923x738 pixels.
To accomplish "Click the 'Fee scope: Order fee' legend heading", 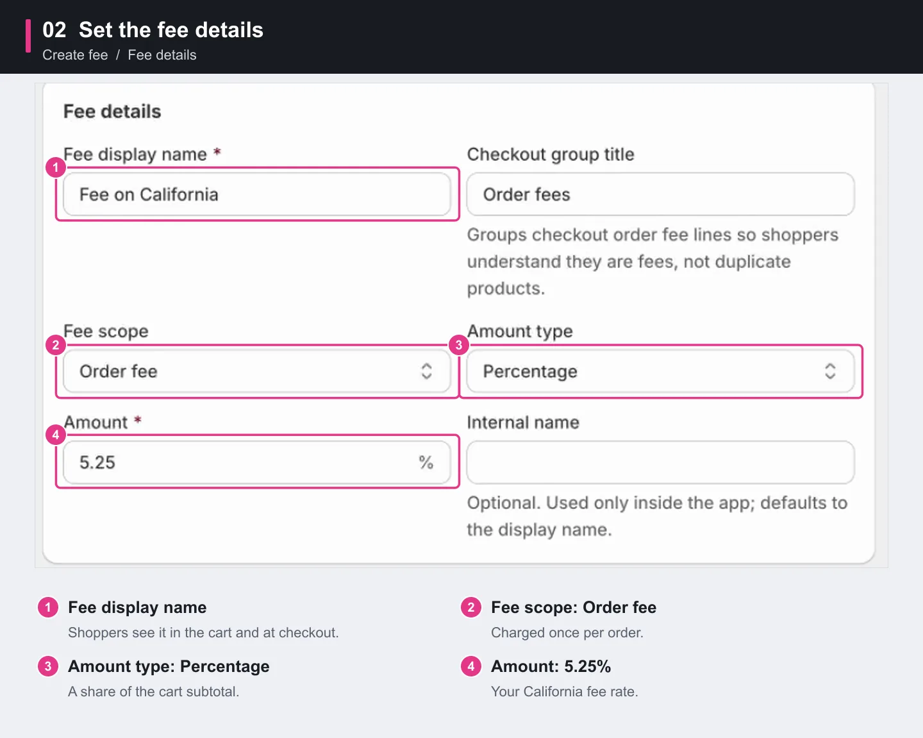I will 574,607.
